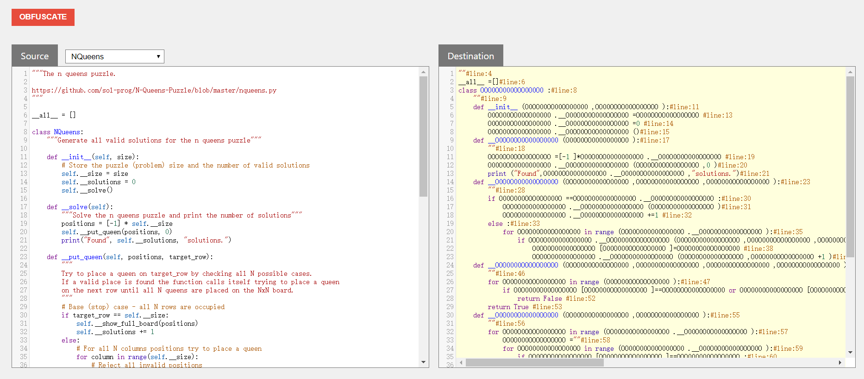Click "self.__show_full_board(positions)" line

(x=137, y=323)
